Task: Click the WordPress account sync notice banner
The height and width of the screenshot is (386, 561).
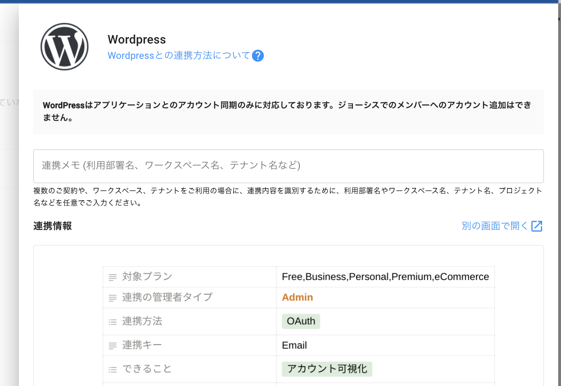Action: (288, 112)
